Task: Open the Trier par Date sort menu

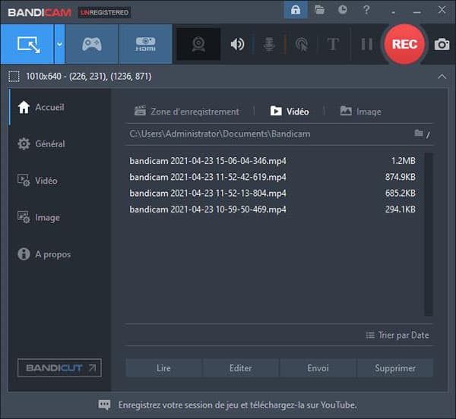Action: click(x=397, y=336)
